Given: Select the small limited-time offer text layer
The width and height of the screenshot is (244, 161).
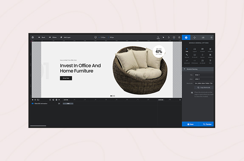Looking at the screenshot, I should (68, 60).
